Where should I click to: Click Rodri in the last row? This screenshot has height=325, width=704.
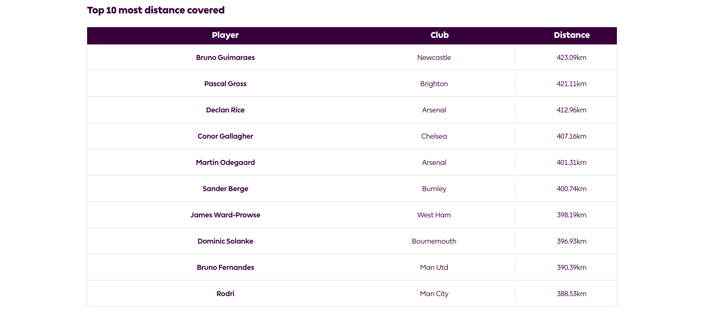pyautogui.click(x=225, y=294)
